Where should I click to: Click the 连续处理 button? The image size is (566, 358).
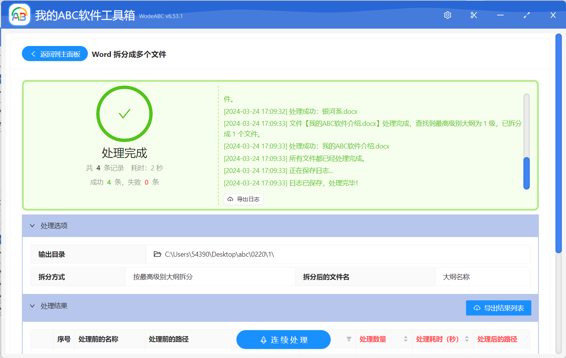point(283,340)
